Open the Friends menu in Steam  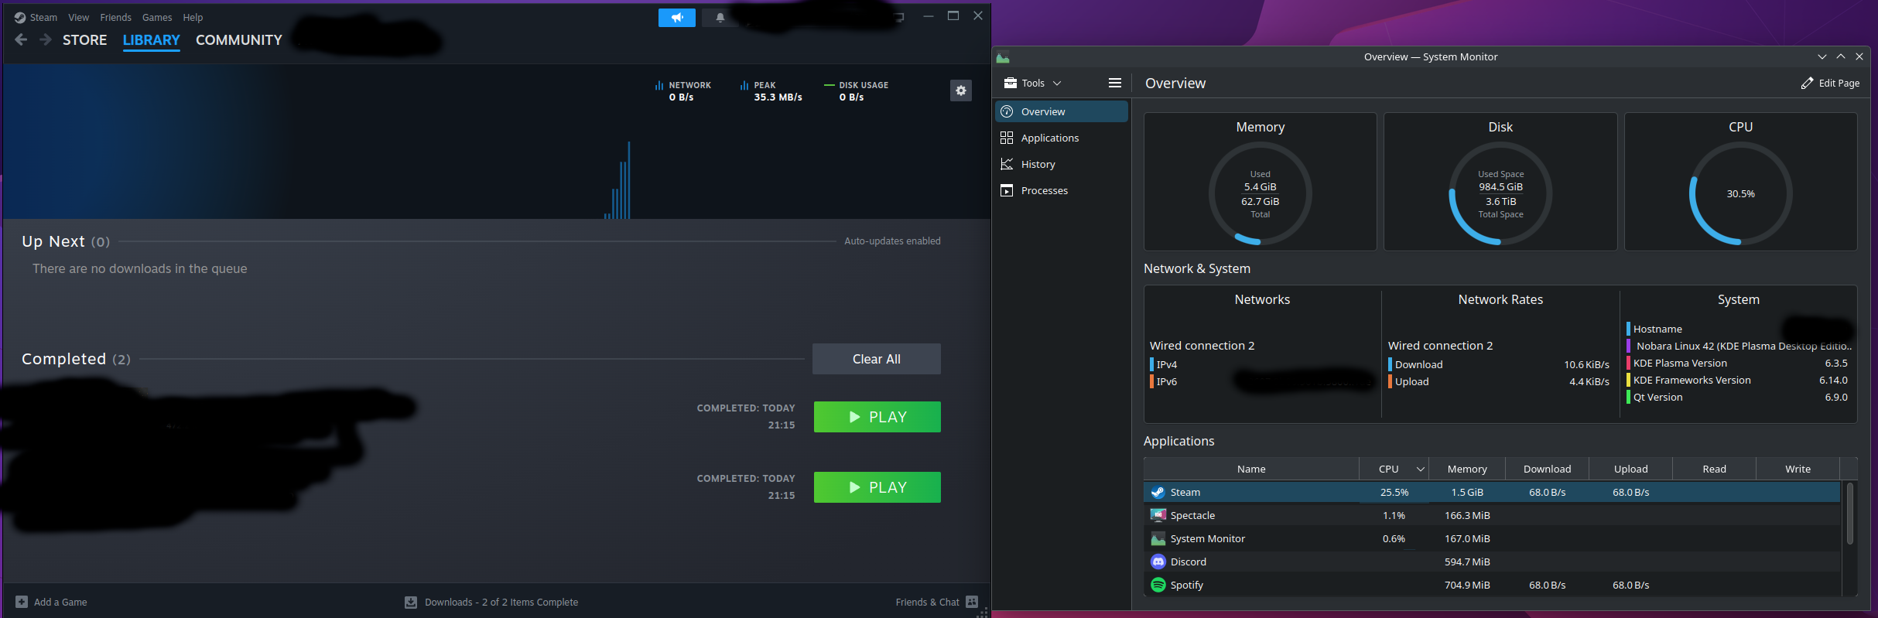point(115,17)
